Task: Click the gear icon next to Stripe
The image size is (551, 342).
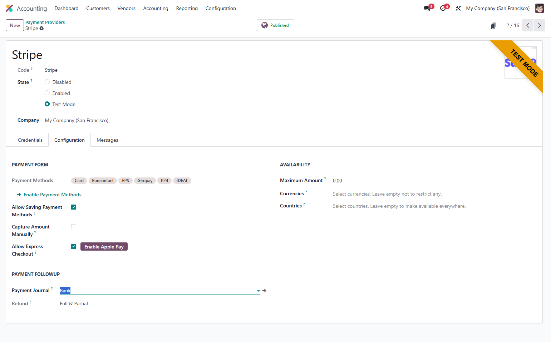Action: point(42,28)
